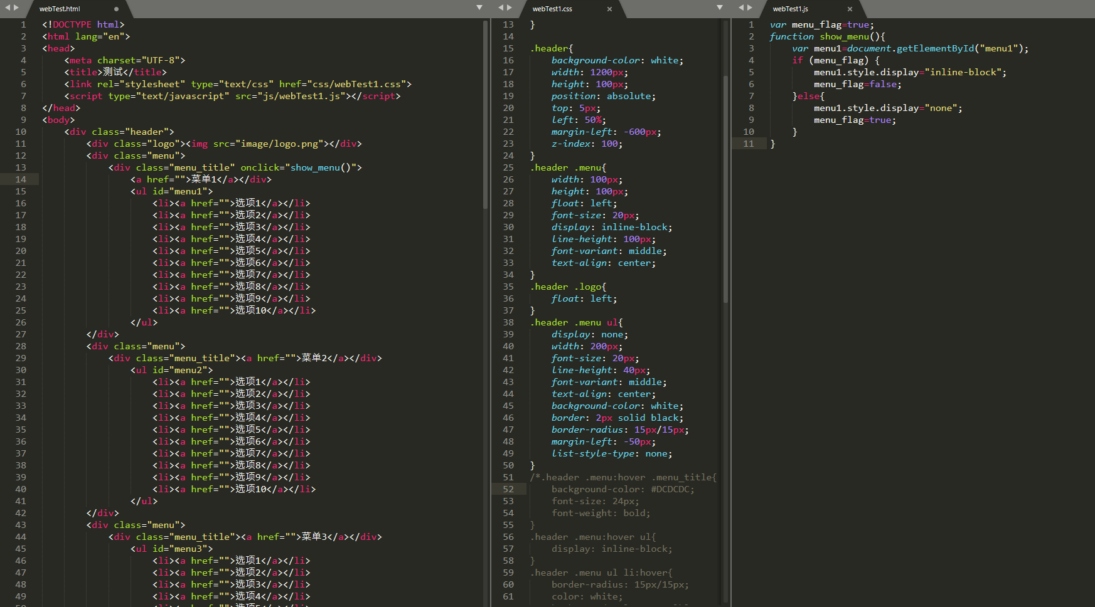
Task: Switch to the webTest.html tab
Action: [60, 9]
